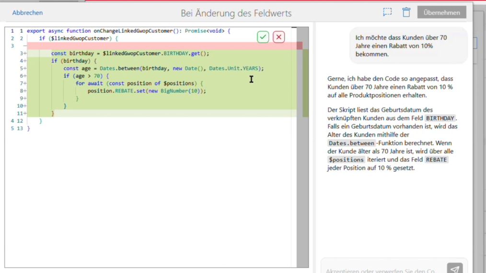Click Abbrechen to cancel editing
486x273 pixels.
tap(27, 13)
